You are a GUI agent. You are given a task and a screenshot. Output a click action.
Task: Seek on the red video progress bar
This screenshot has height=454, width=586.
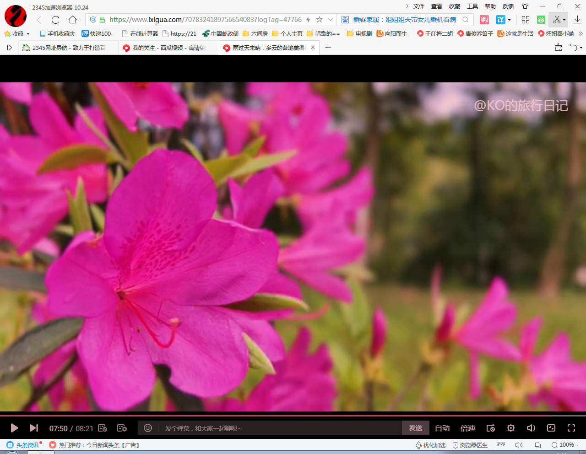293,416
